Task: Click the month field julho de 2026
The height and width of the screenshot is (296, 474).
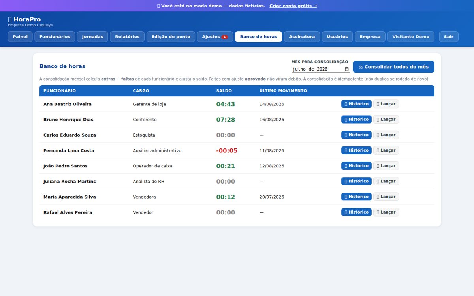Action: click(321, 69)
